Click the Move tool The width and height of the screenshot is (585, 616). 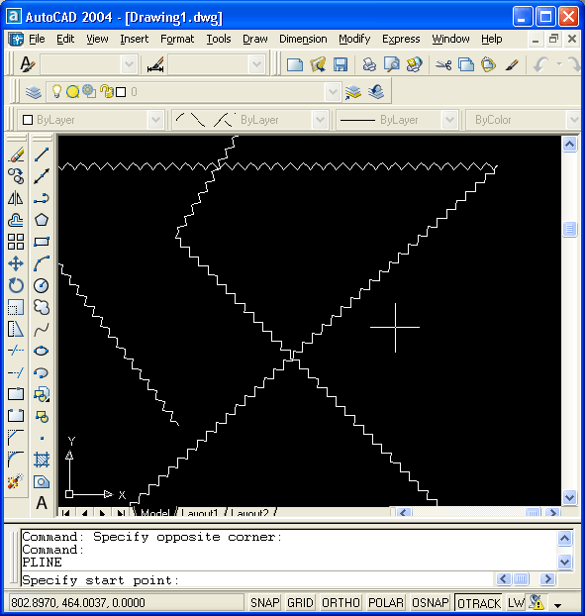point(16,263)
